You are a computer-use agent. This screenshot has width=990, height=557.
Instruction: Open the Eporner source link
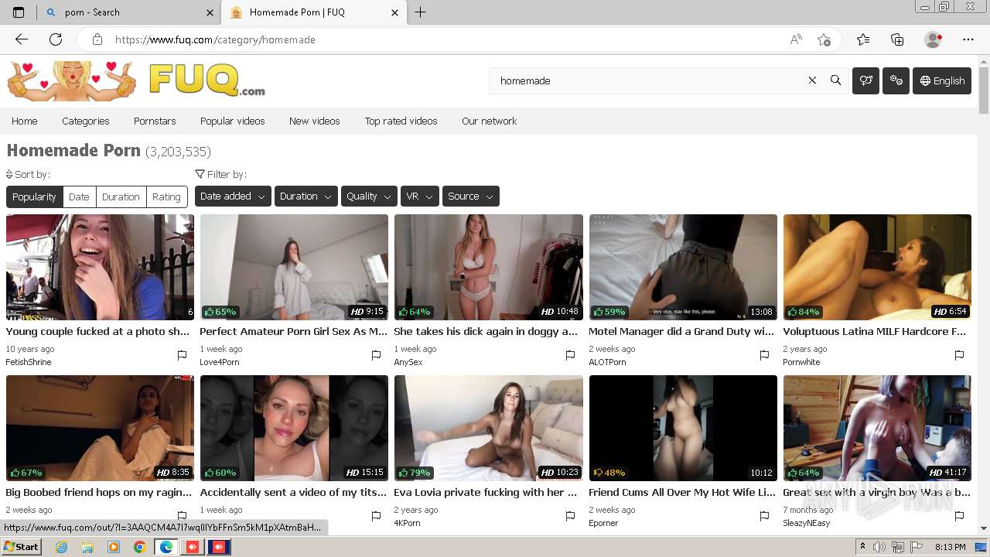(x=603, y=523)
